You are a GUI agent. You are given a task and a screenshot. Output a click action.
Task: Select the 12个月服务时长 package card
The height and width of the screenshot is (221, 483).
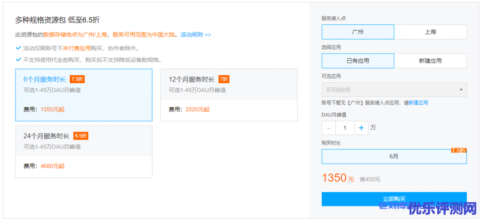[x=229, y=95]
